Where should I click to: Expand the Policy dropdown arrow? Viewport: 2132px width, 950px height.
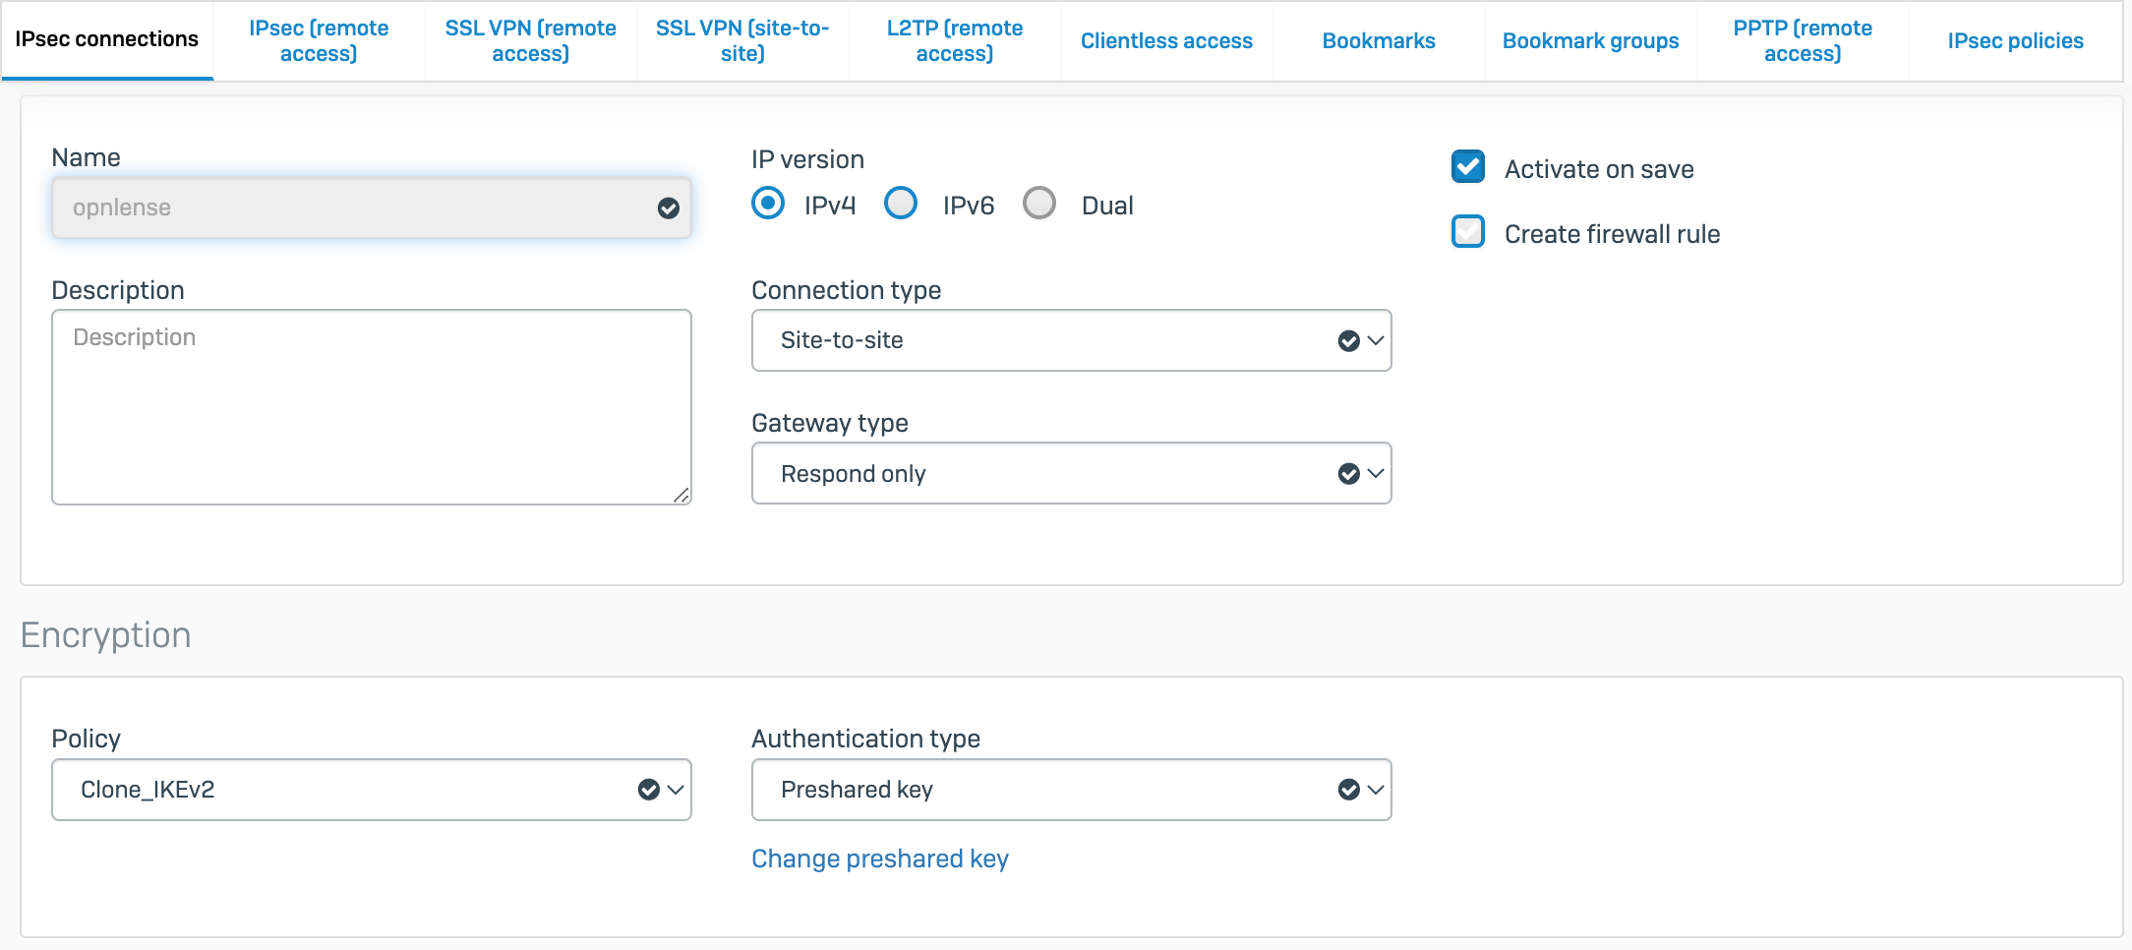coord(676,790)
